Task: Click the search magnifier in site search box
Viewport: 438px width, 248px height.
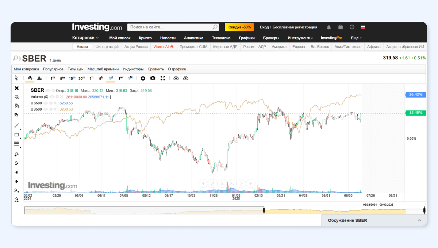Action: coord(215,27)
